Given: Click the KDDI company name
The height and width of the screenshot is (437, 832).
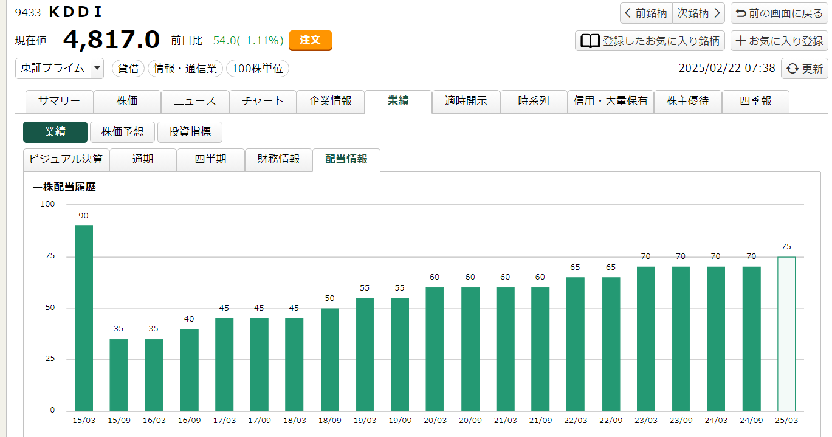Looking at the screenshot, I should [x=75, y=12].
